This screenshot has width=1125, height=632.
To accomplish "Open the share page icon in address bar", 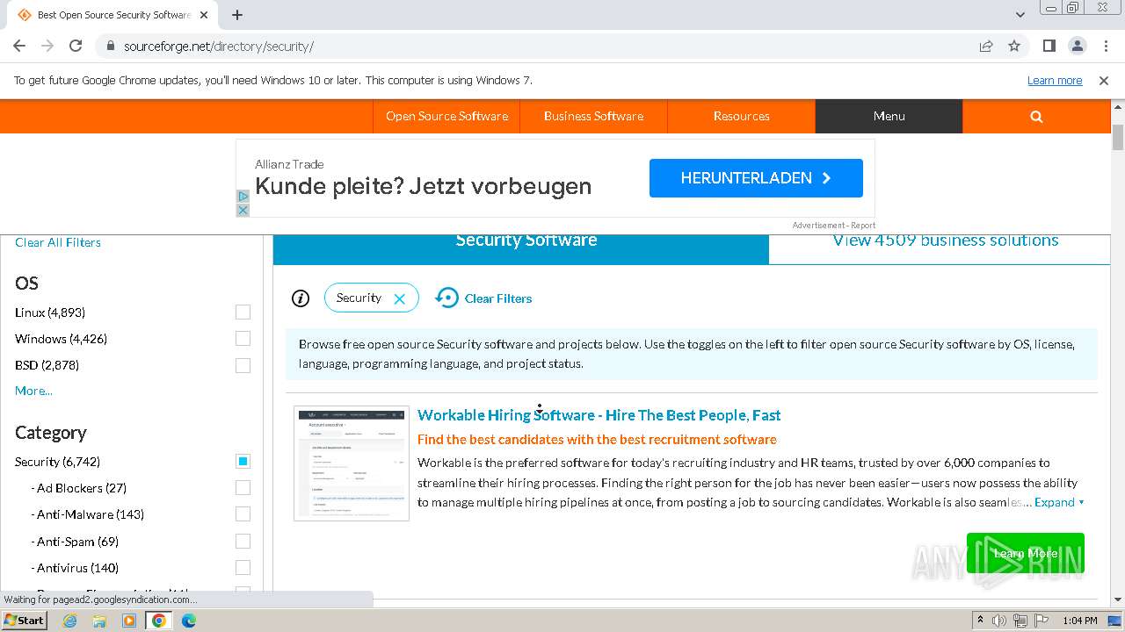I will 986,46.
